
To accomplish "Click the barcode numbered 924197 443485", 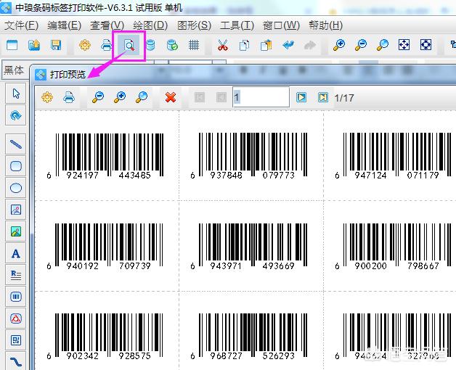I will pyautogui.click(x=105, y=156).
